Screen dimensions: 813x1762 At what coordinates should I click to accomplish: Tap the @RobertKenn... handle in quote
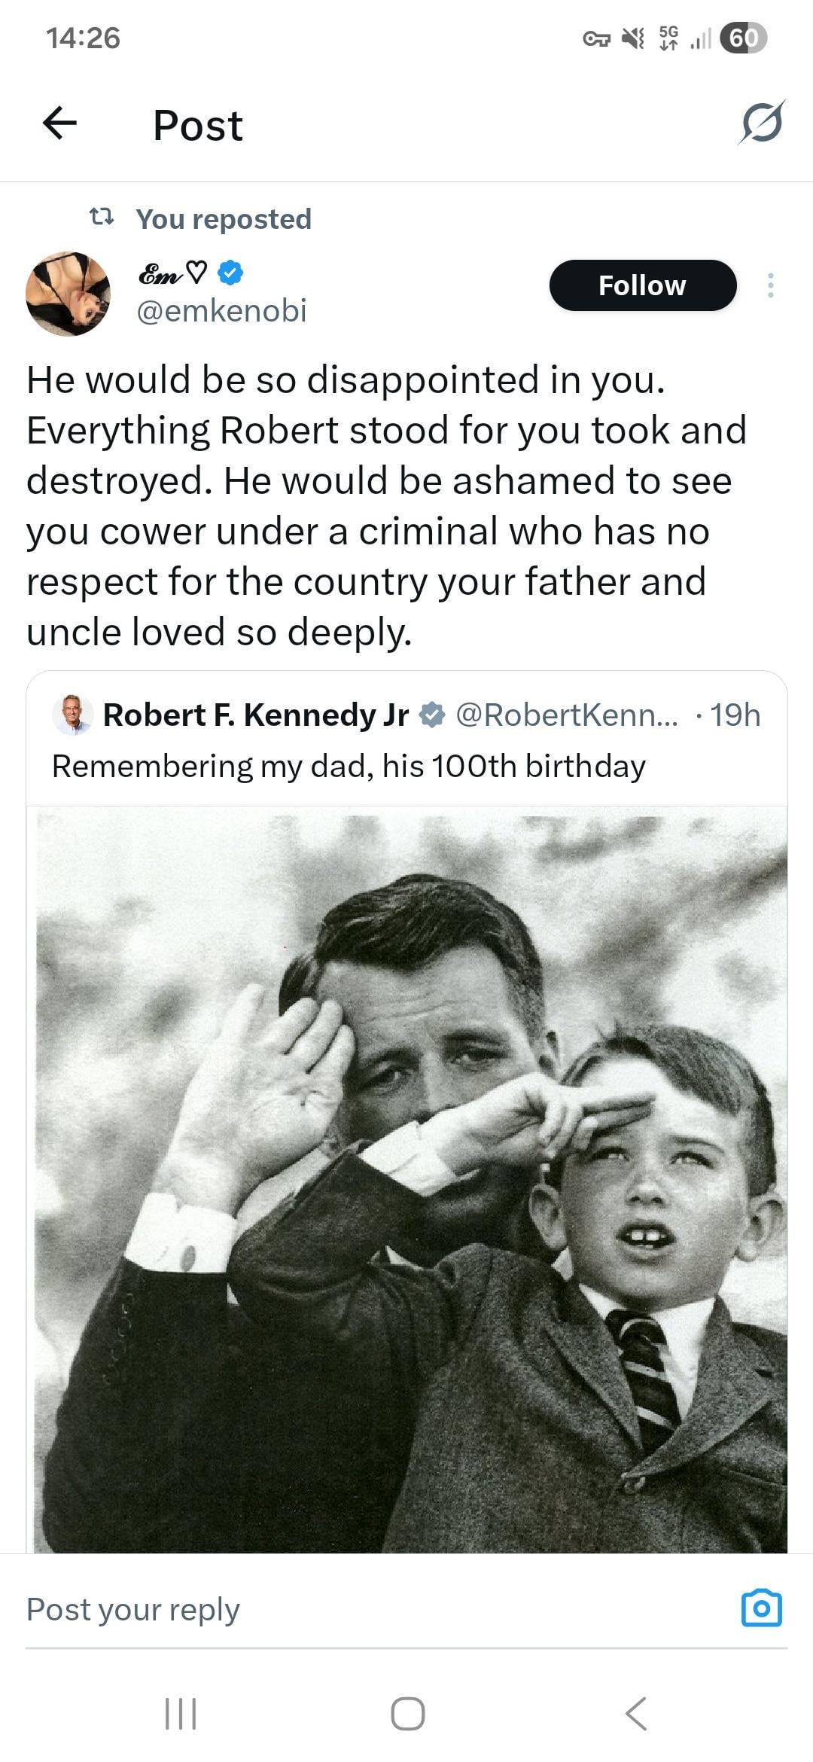pos(566,715)
